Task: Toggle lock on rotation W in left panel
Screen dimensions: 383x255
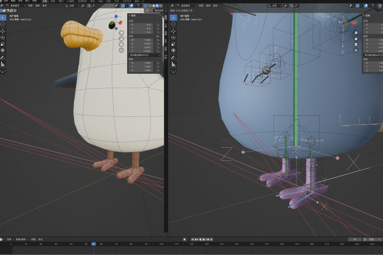Action: click(x=158, y=40)
